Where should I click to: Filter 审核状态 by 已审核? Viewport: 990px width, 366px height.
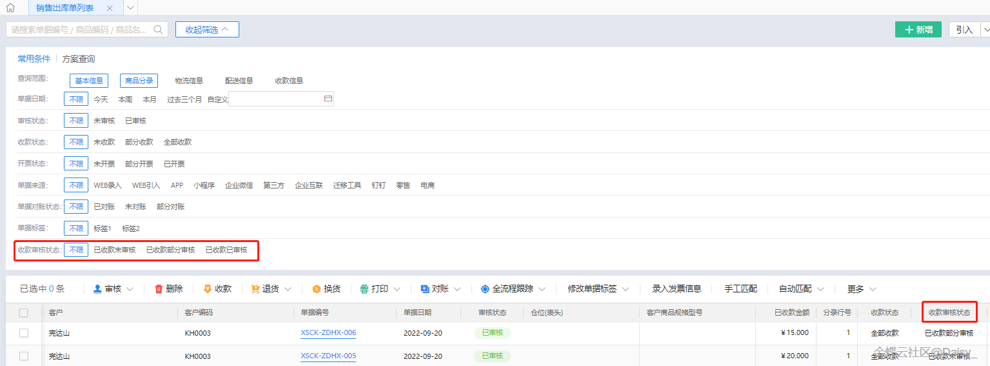click(135, 121)
